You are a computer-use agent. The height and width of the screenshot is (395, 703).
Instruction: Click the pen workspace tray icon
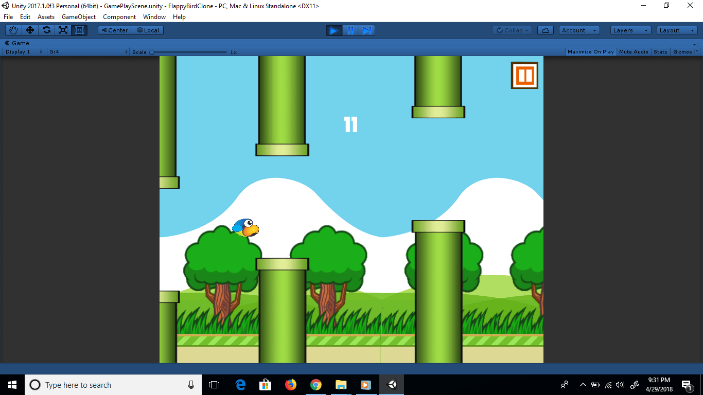tap(635, 385)
